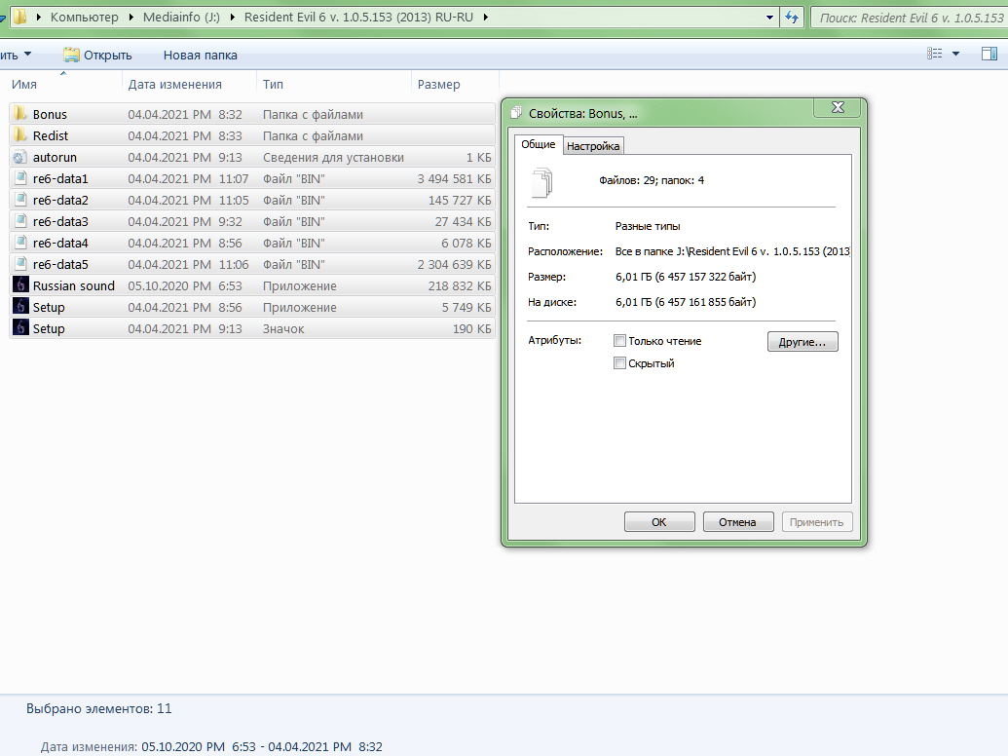Viewport: 1008px width, 756px height.
Task: Click size 218 832 КБ cell
Action: pyautogui.click(x=460, y=285)
